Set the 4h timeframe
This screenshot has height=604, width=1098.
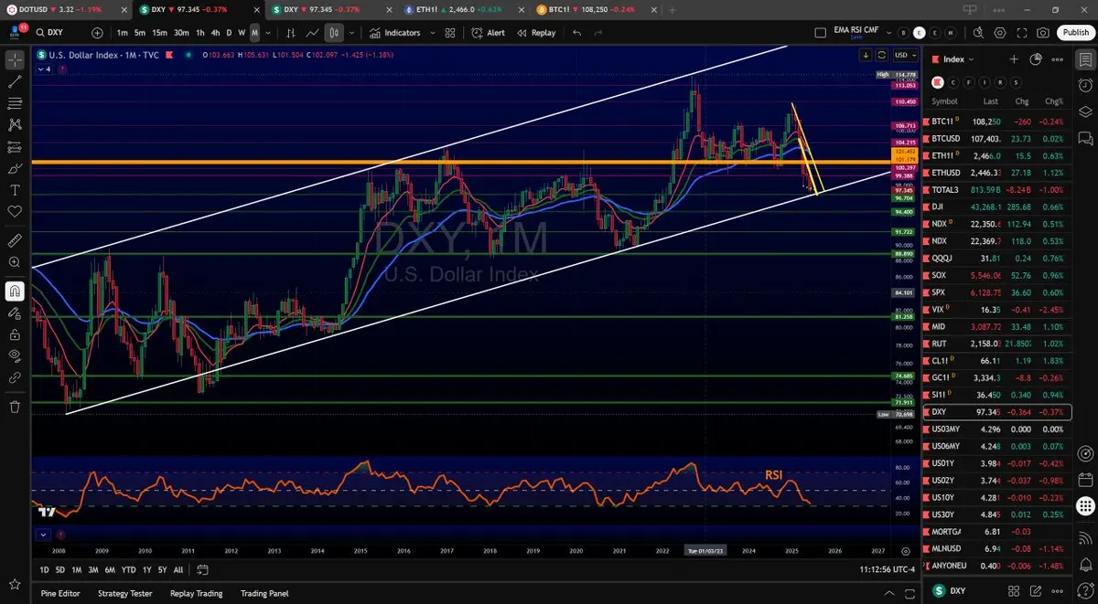pyautogui.click(x=215, y=33)
